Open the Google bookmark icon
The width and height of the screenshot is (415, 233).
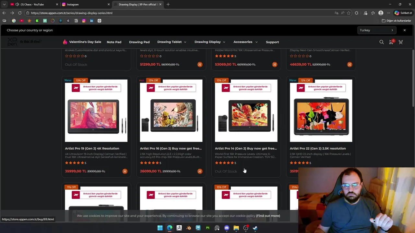pos(14,21)
